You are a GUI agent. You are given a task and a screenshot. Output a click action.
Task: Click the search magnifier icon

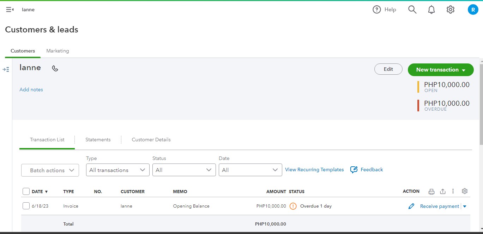(x=412, y=10)
